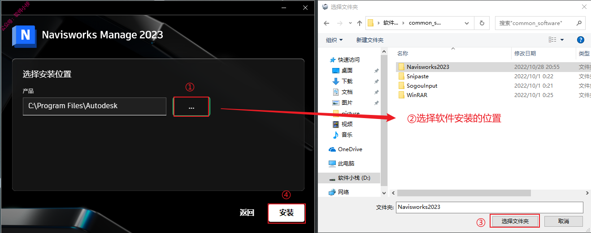The width and height of the screenshot is (591, 233).
Task: Minimize the Navisworks installer window
Action: tap(284, 8)
